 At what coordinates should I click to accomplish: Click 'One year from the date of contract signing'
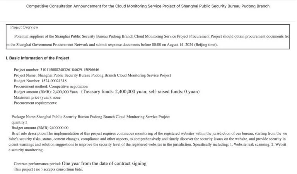coord(104,164)
